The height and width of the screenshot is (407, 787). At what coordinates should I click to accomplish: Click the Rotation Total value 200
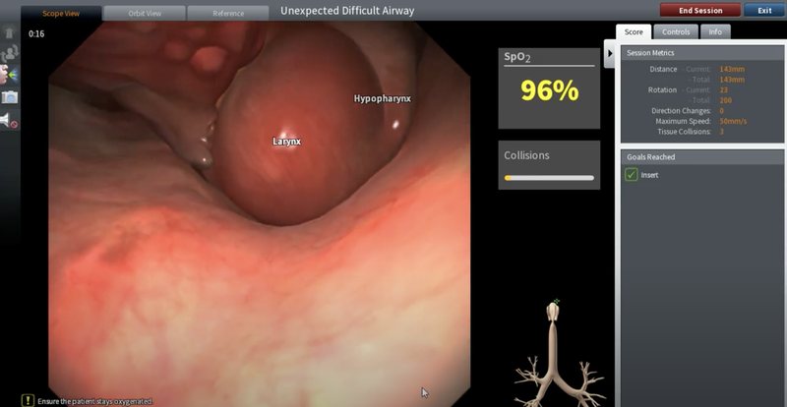click(725, 100)
